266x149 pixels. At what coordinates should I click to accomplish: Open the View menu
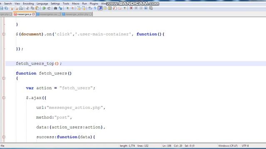(x=17, y=4)
